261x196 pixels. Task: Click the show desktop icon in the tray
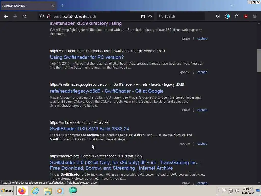pyautogui.click(x=258, y=190)
